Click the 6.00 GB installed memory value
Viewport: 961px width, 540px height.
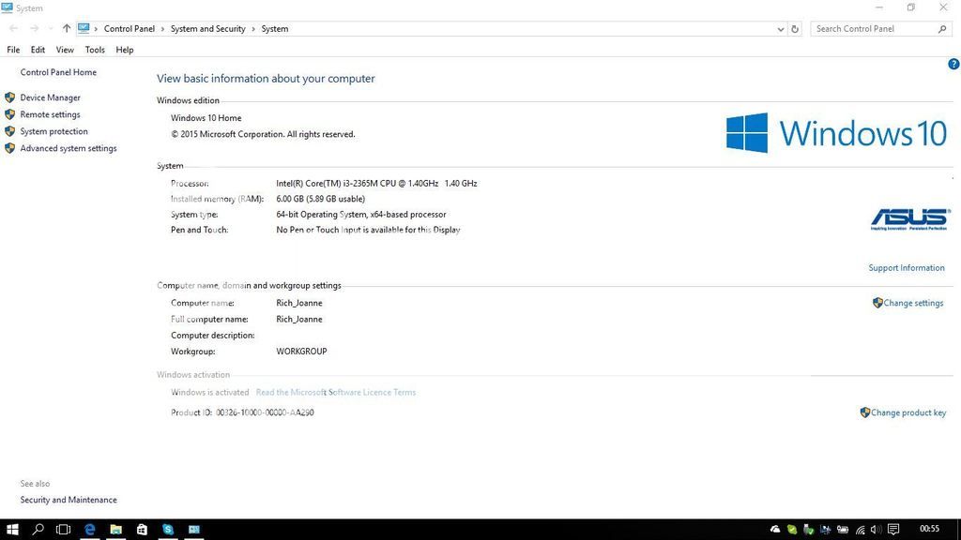click(x=321, y=199)
